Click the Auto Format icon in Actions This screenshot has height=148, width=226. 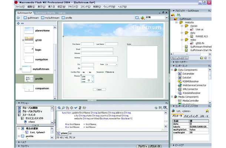(x=80, y=108)
